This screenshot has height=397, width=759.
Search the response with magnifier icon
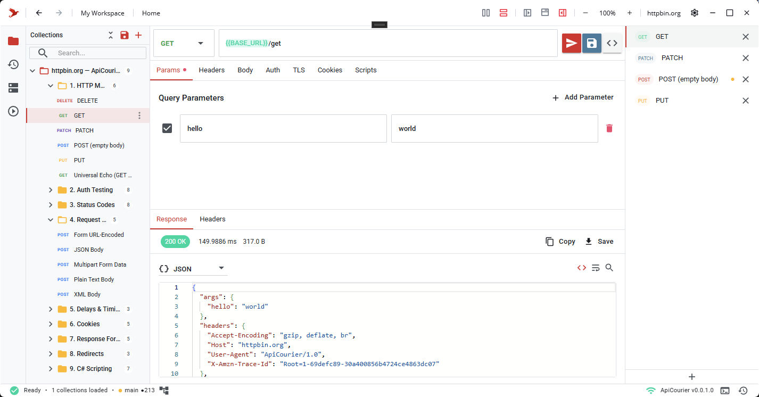609,268
